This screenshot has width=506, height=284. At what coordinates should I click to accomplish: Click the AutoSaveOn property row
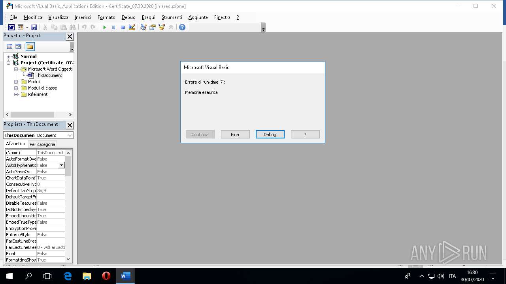[x=35, y=172]
